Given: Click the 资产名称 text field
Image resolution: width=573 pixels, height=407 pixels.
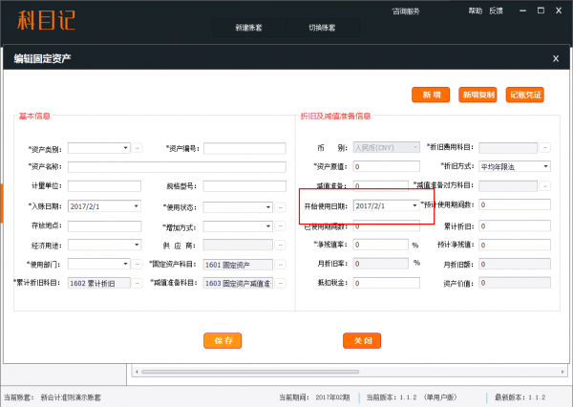Looking at the screenshot, I should coord(177,167).
